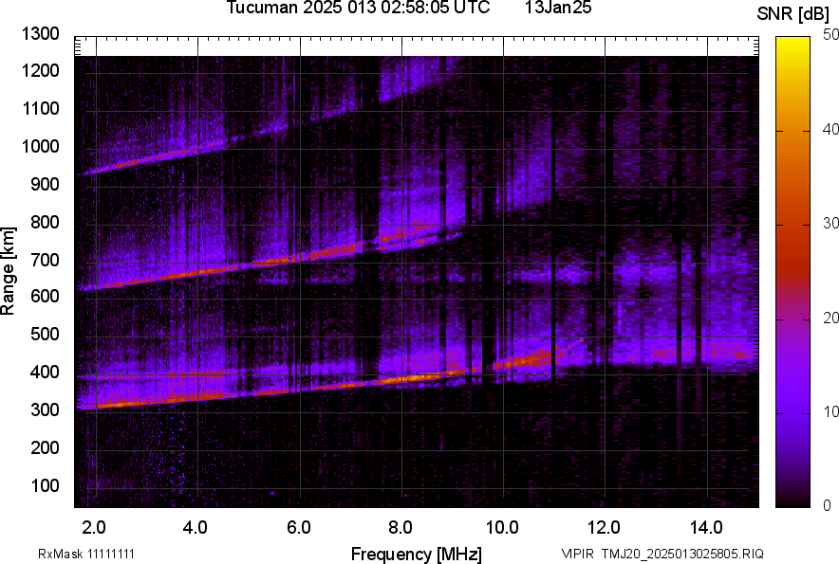Click the date label "13Jan25"
Screen dimensions: 839x564
tap(557, 9)
